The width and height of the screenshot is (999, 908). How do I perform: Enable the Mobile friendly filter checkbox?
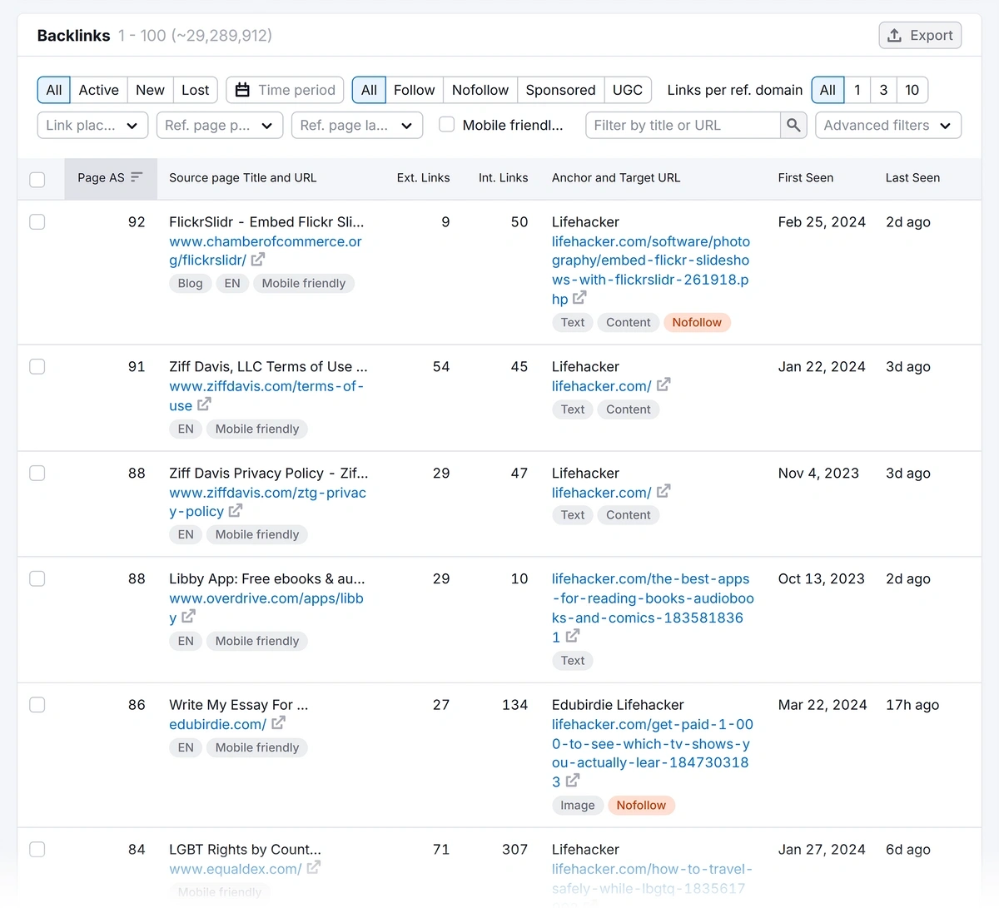point(447,125)
